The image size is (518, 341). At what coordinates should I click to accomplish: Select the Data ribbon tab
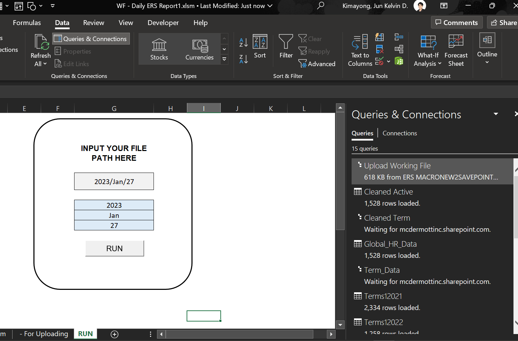click(x=62, y=23)
